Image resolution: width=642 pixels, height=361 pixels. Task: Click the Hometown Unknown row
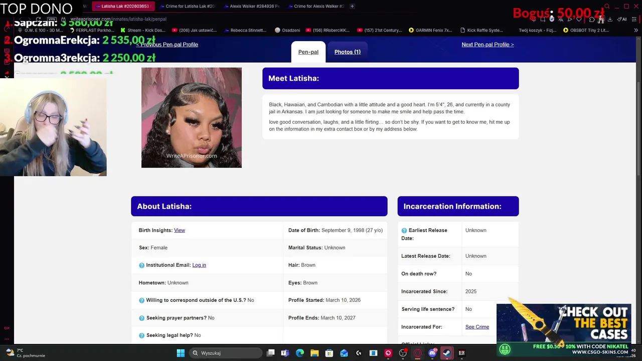(207, 283)
